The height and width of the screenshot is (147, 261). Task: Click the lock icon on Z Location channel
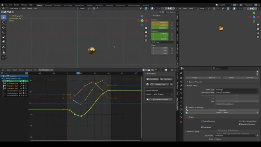click(x=26, y=88)
